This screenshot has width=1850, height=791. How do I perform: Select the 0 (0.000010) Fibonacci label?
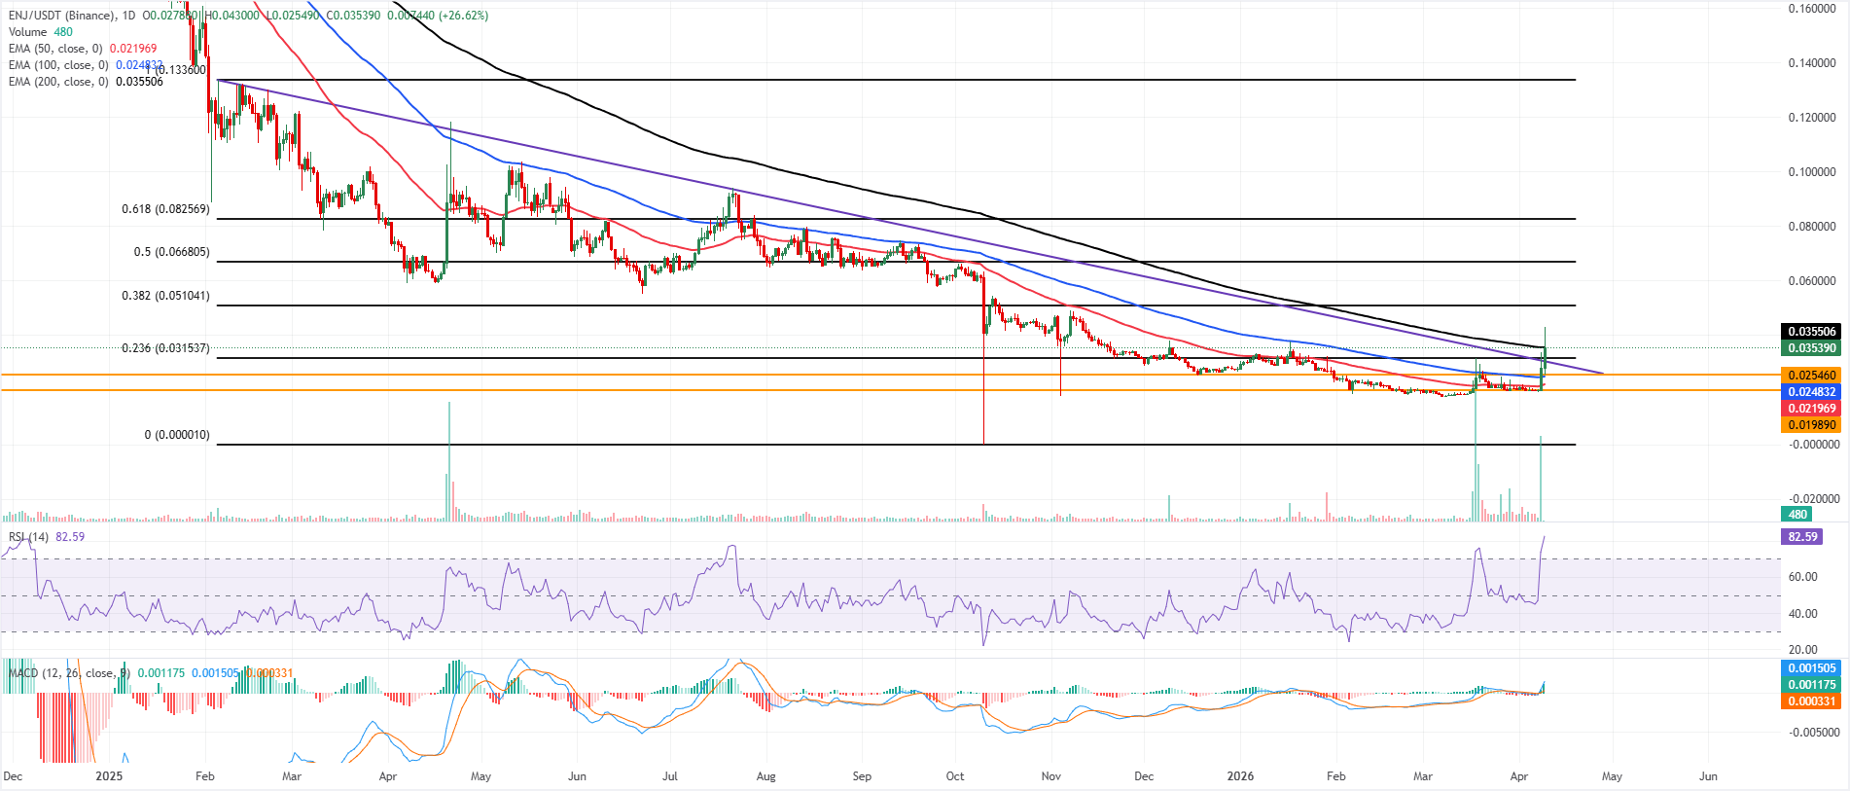point(176,435)
